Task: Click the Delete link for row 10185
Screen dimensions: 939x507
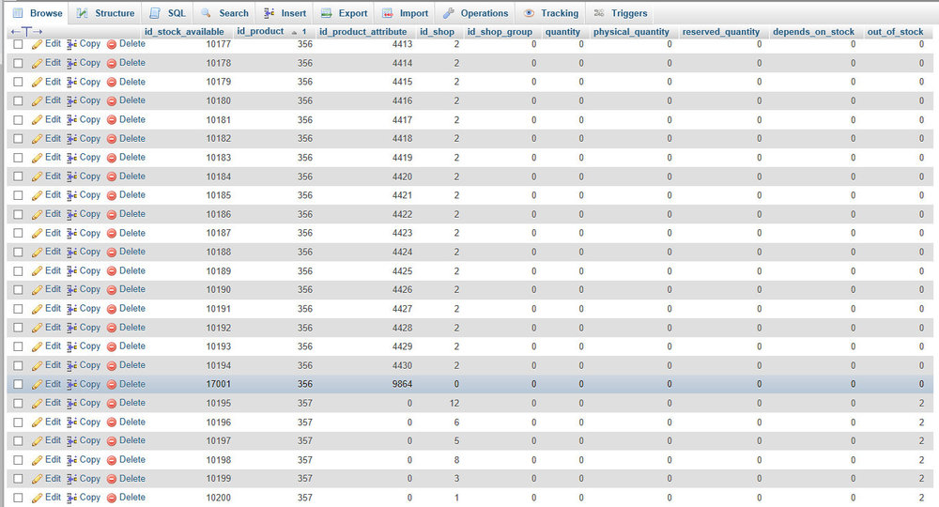Action: pyautogui.click(x=132, y=194)
